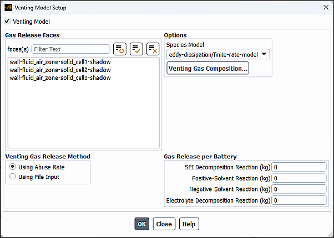Click the Ansys logo in title bar
The width and height of the screenshot is (334, 238).
(8, 8)
